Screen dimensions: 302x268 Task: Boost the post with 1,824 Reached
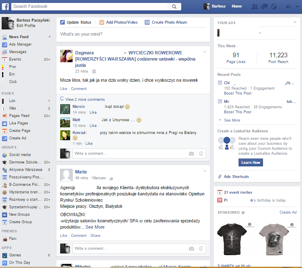click(237, 112)
